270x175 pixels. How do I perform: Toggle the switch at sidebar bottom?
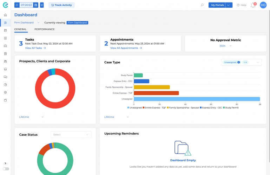pyautogui.click(x=6, y=169)
